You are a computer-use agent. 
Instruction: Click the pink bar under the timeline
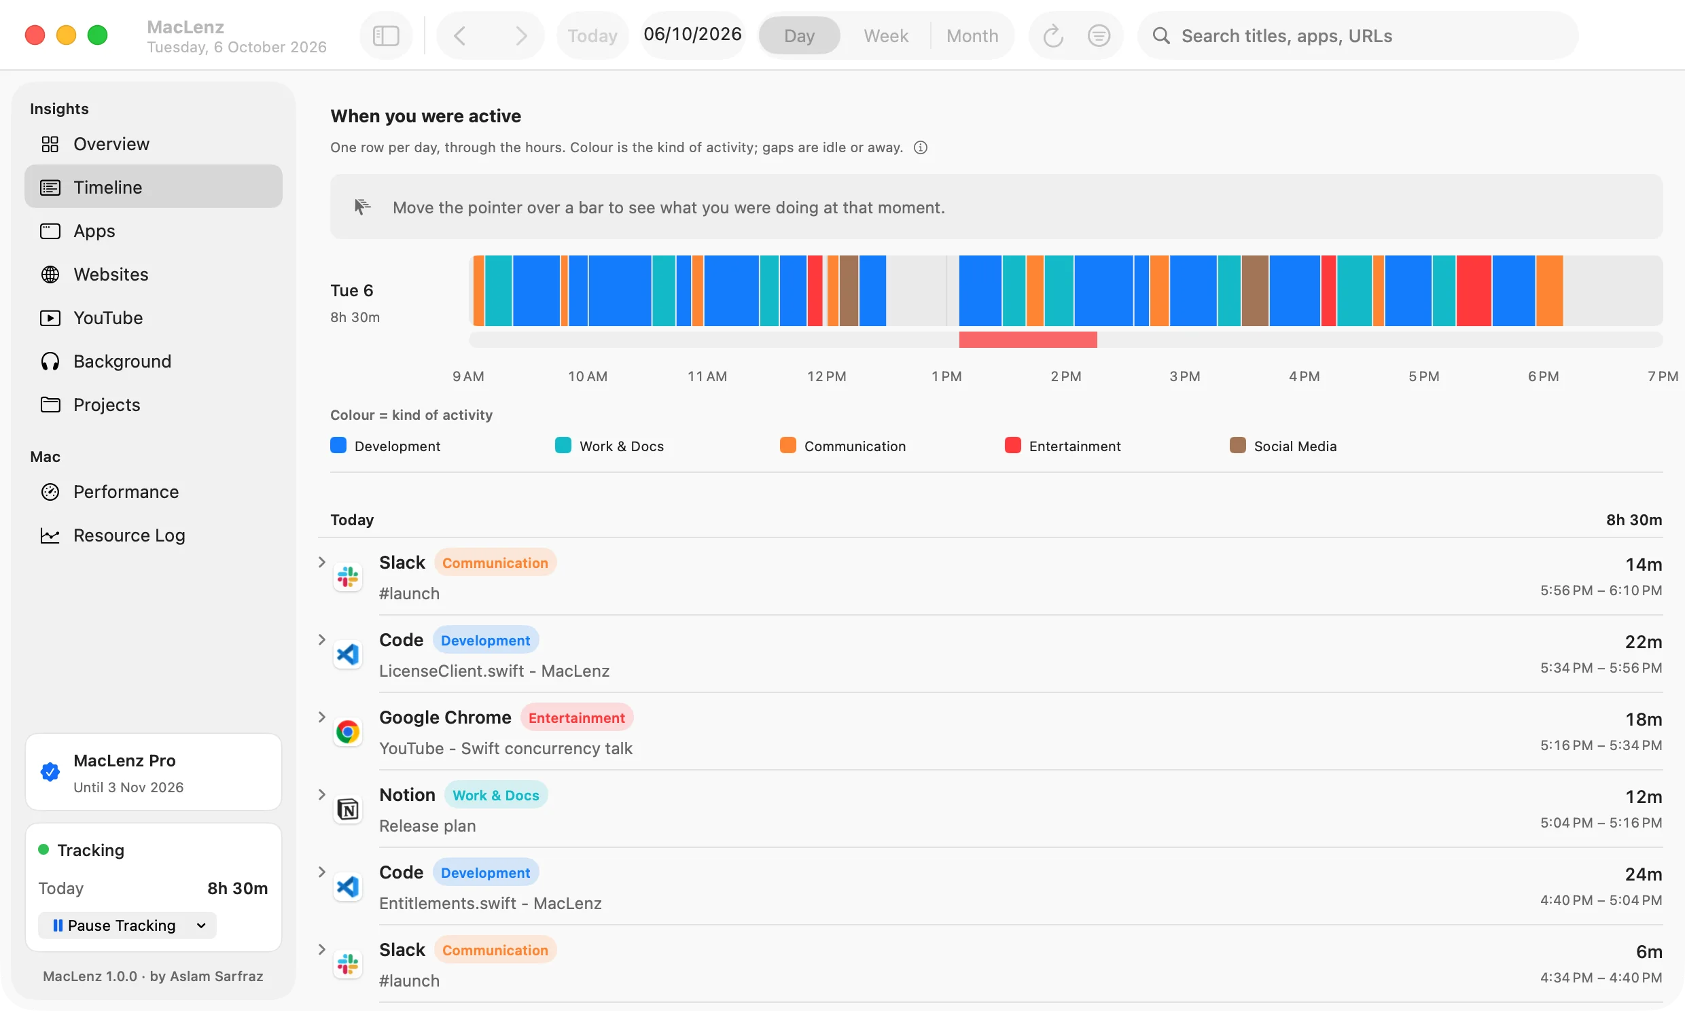click(x=1027, y=339)
